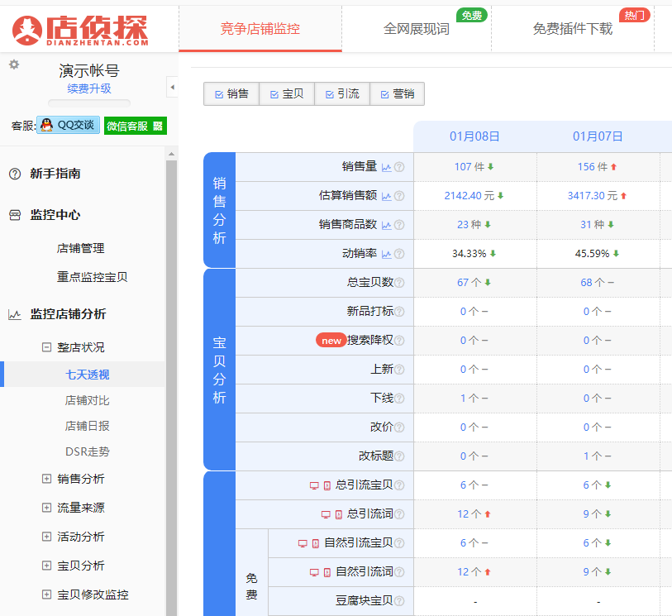Expand the 流量来源 sidebar section
The image size is (672, 616).
[x=47, y=508]
